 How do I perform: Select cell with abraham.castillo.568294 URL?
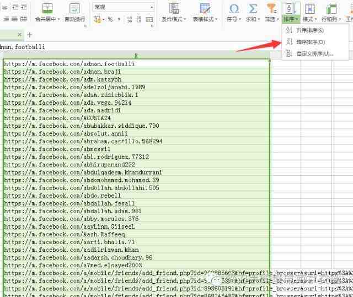pos(136,141)
